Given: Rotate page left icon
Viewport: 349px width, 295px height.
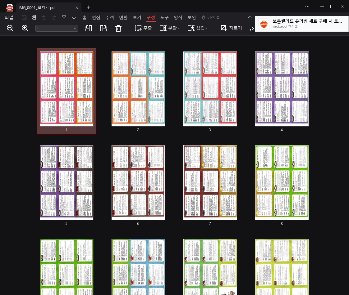Looking at the screenshot, I should tap(88, 28).
